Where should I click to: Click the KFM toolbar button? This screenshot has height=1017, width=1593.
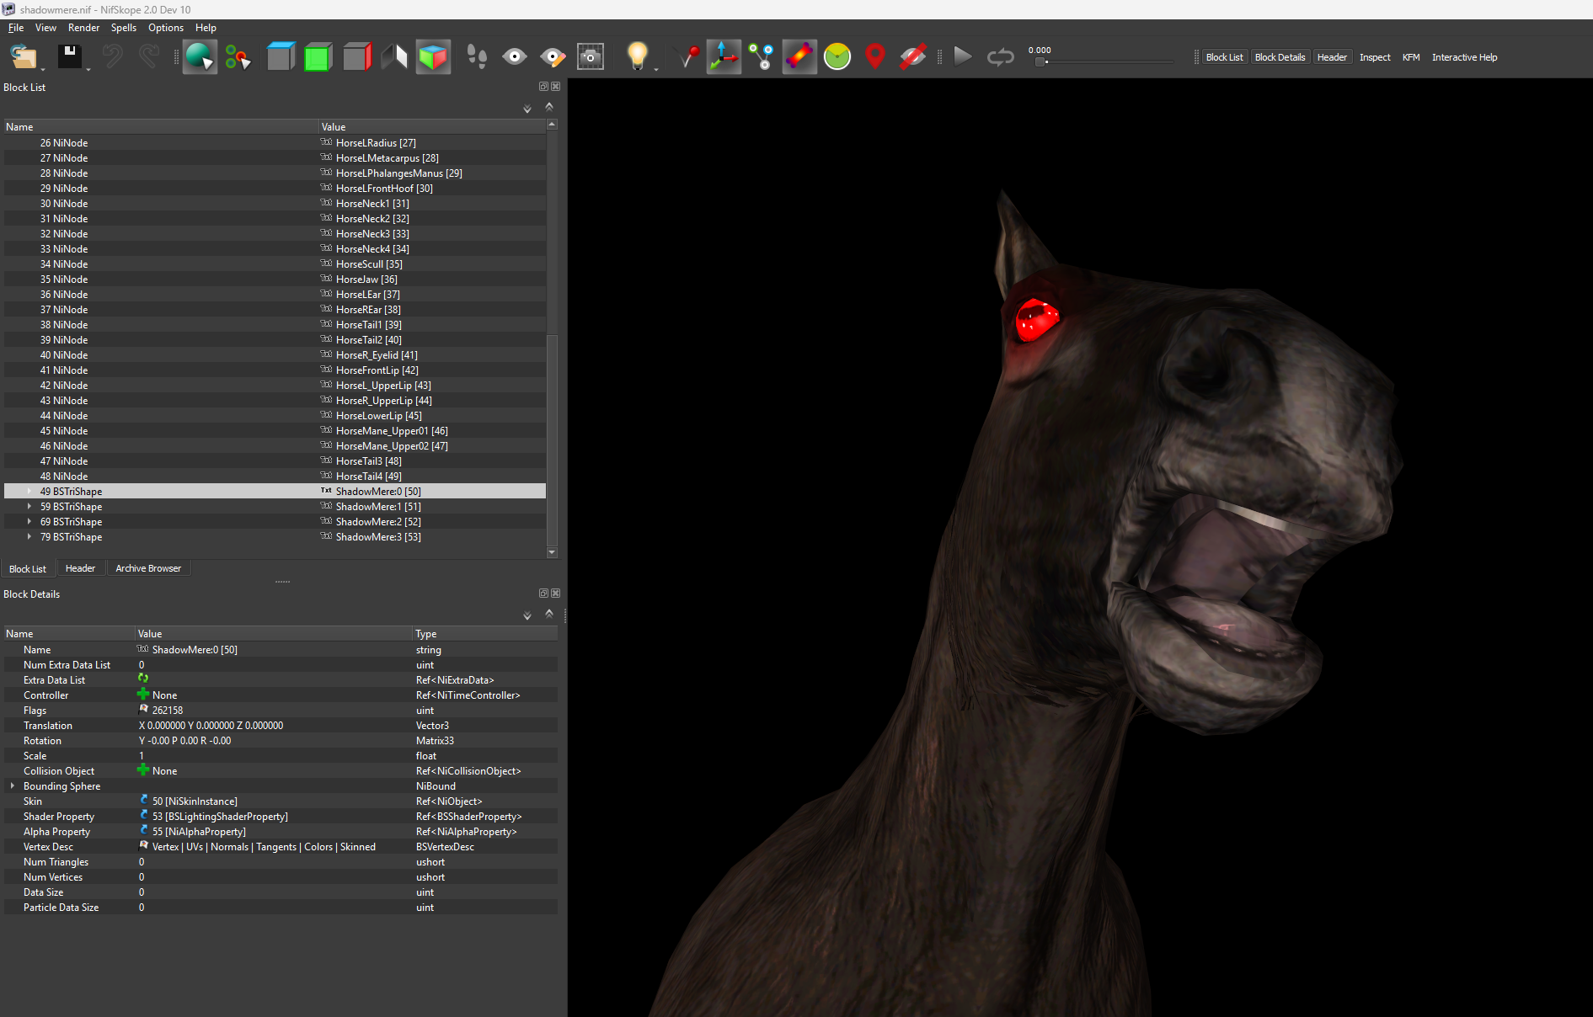click(1411, 57)
